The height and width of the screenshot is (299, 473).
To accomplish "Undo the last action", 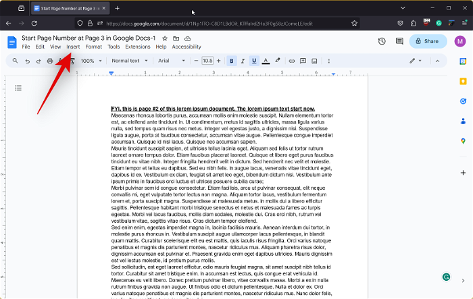I will 28,61.
